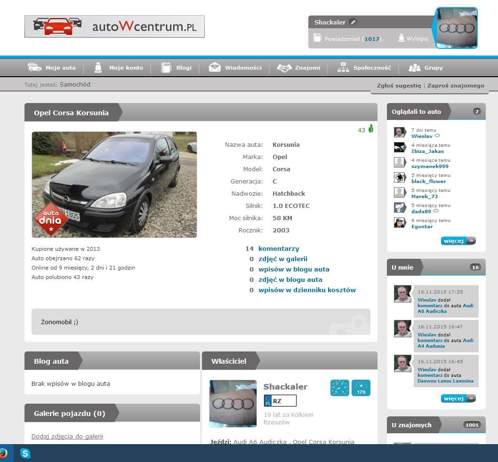Click Wyloguj to log out
The height and width of the screenshot is (462, 498).
[418, 39]
